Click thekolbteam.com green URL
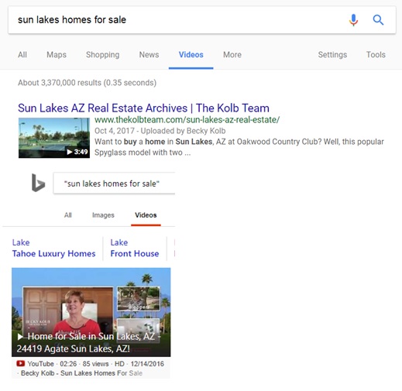Screen dimensions: 402x391 pos(187,120)
